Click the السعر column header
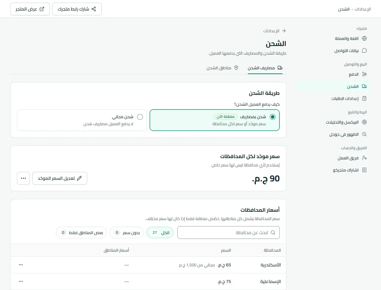Viewport: 381px width, 290px height. (x=226, y=250)
